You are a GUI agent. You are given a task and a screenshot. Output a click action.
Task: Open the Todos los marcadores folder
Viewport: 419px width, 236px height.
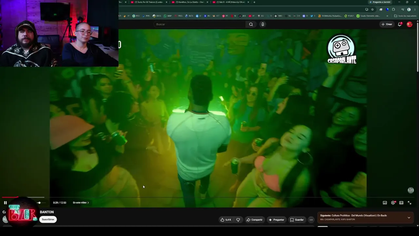pos(405,16)
